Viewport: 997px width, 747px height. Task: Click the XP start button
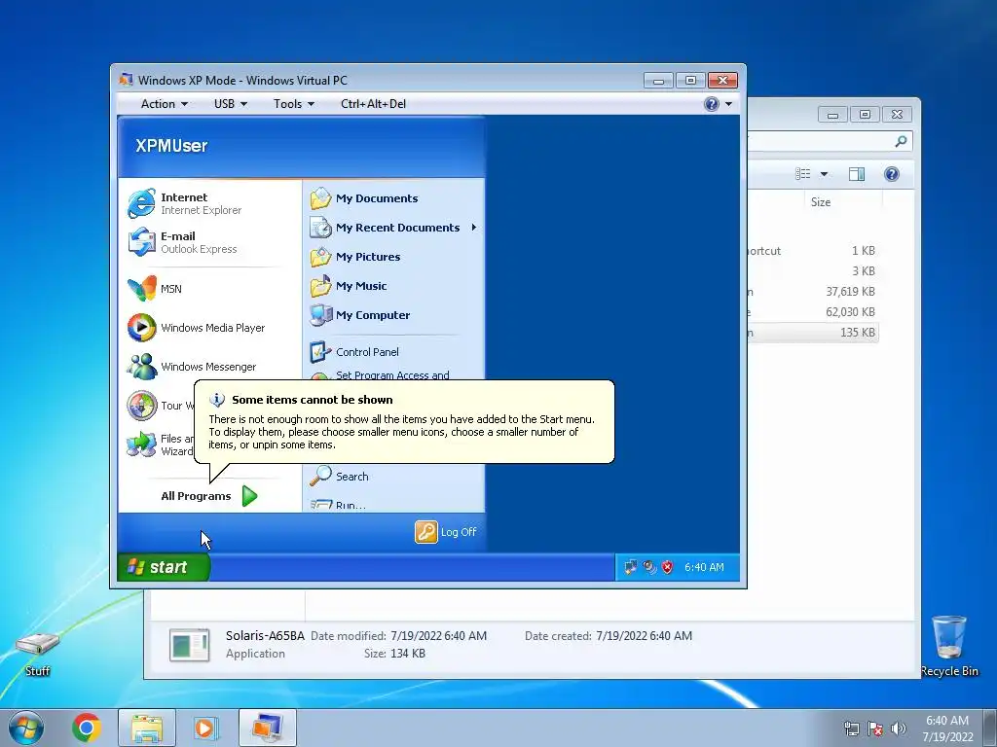164,567
